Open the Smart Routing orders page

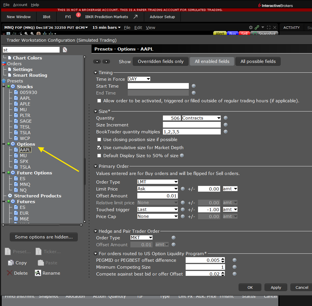pos(30,75)
